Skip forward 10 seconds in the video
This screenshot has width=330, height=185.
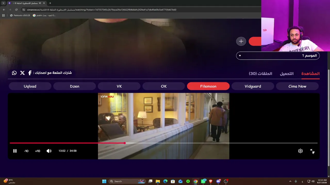(38, 151)
